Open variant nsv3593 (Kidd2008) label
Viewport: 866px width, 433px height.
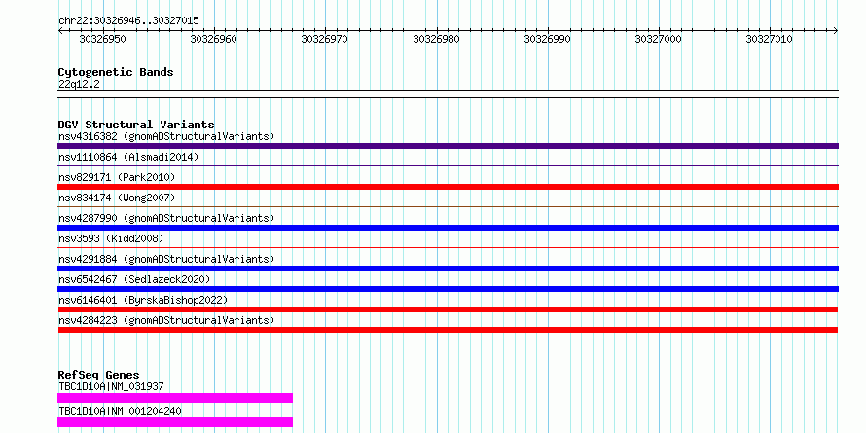(x=111, y=238)
